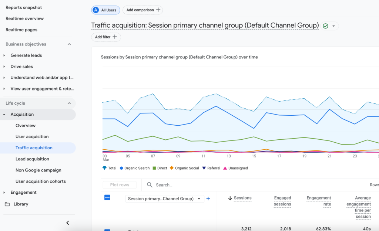379x231 pixels.
Task: Open User acquisition report
Action: (x=32, y=137)
